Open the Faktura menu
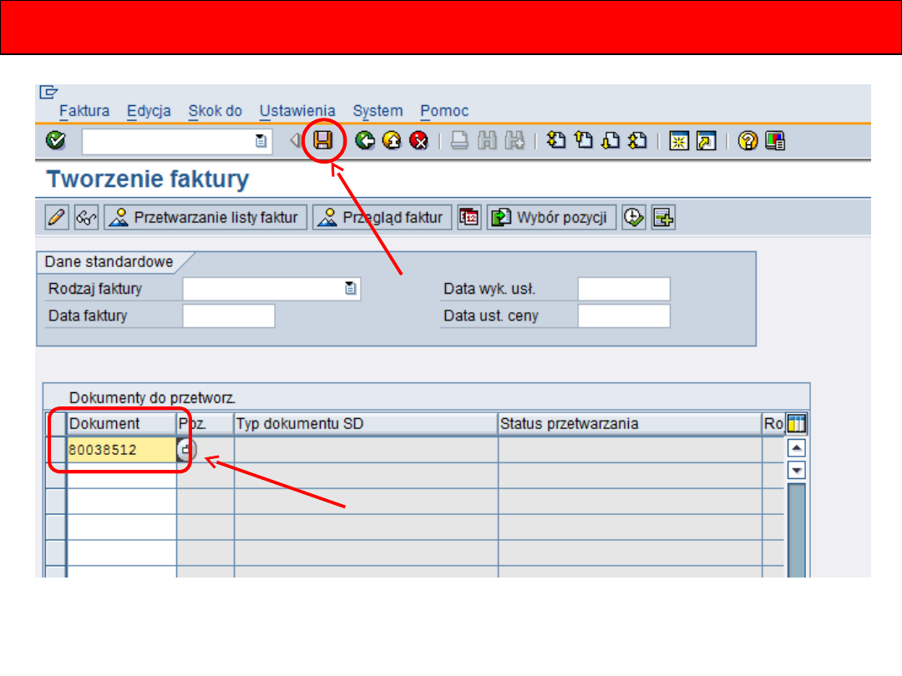The image size is (902, 676). 84,111
